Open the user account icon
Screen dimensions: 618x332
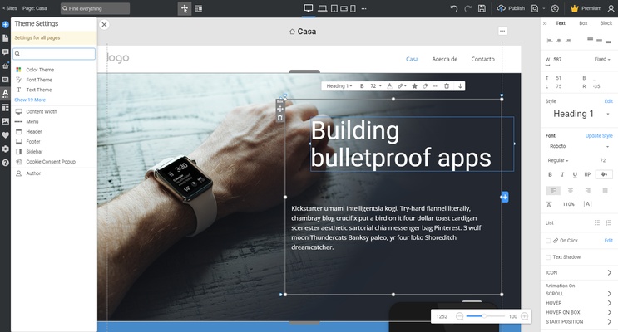(x=611, y=8)
